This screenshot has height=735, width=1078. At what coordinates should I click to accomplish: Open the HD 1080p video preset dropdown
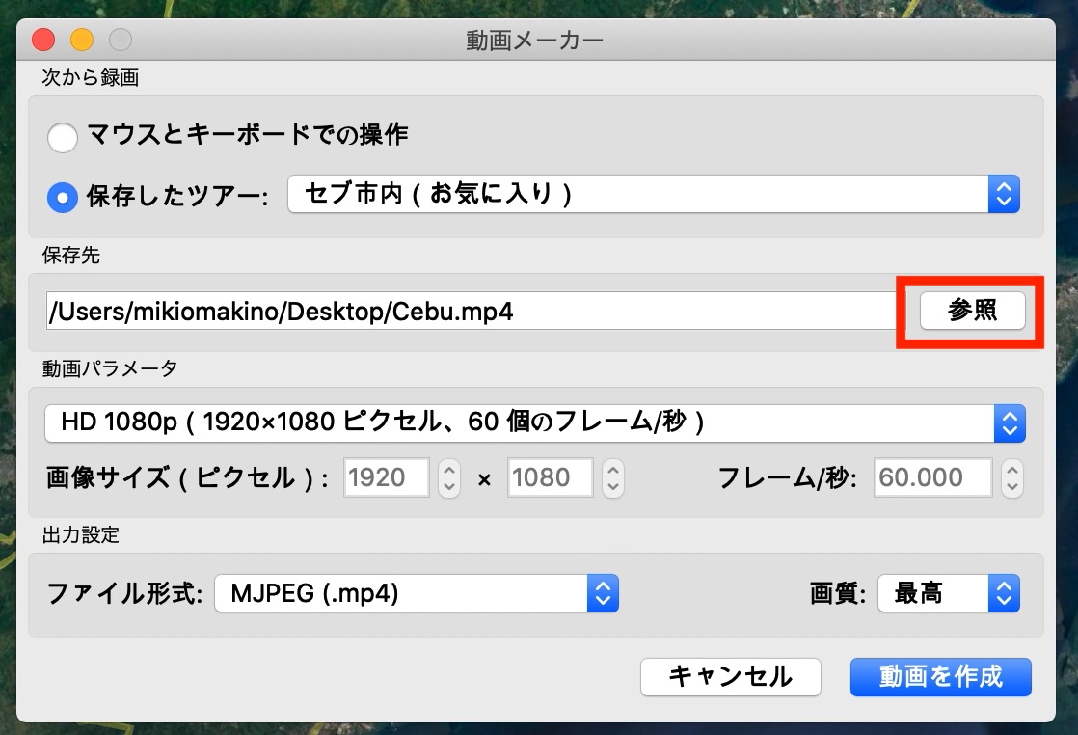click(535, 422)
